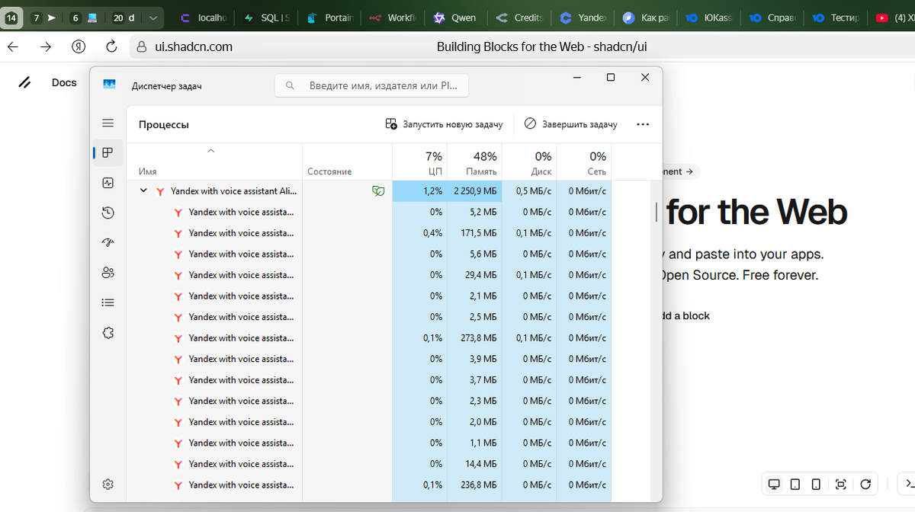Select the process row using 29,4 МБ memory
This screenshot has height=512, width=915.
point(368,275)
